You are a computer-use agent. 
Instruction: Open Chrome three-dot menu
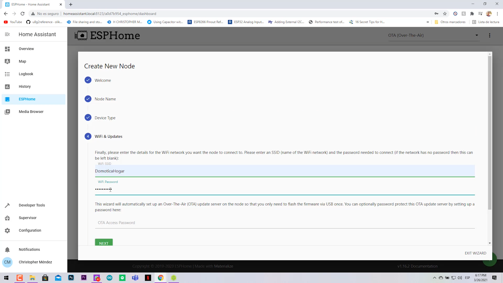coord(497,14)
